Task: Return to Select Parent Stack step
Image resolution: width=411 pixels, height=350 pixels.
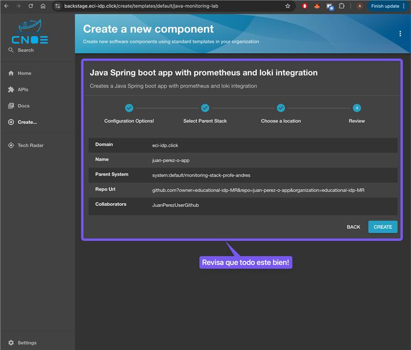Action: pos(205,108)
